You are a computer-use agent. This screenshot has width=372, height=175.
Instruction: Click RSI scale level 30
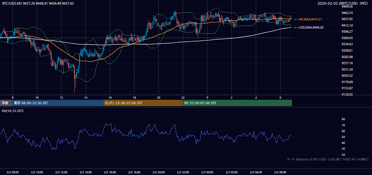pos(343,149)
